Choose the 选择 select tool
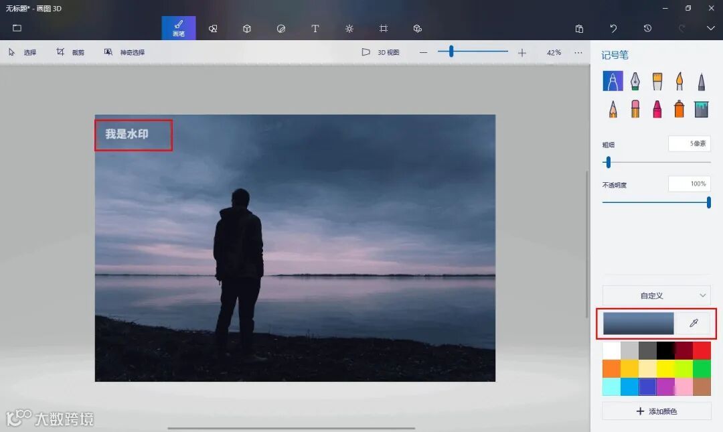 coord(23,52)
